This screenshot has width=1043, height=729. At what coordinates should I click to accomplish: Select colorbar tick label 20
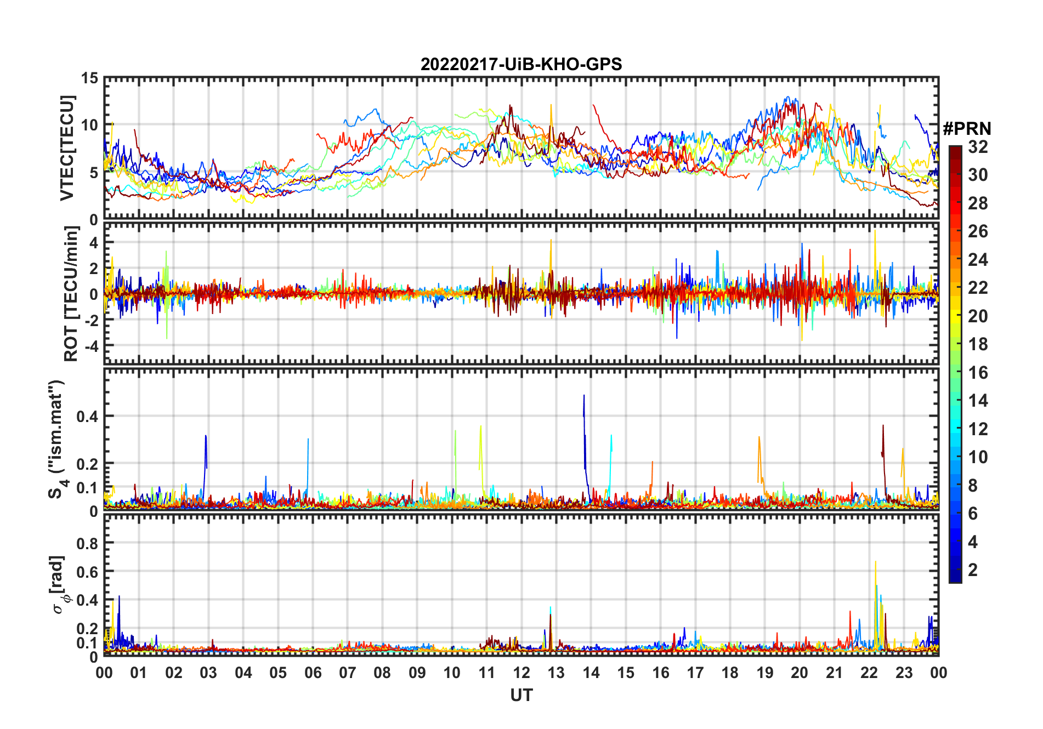coord(978,316)
